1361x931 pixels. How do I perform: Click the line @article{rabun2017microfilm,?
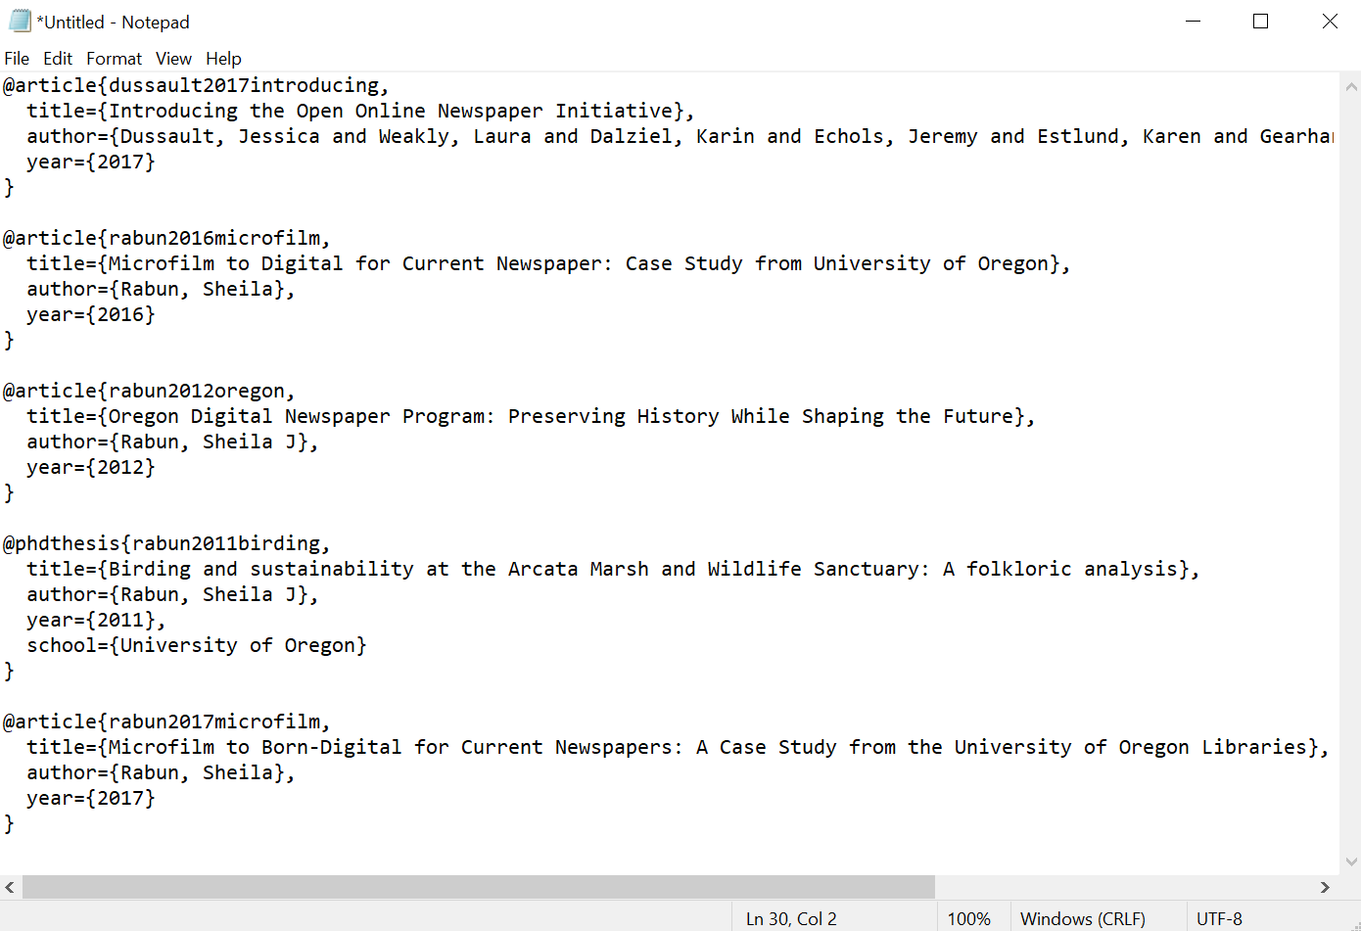click(166, 722)
